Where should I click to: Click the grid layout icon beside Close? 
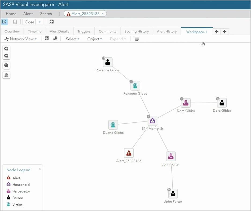point(51,22)
